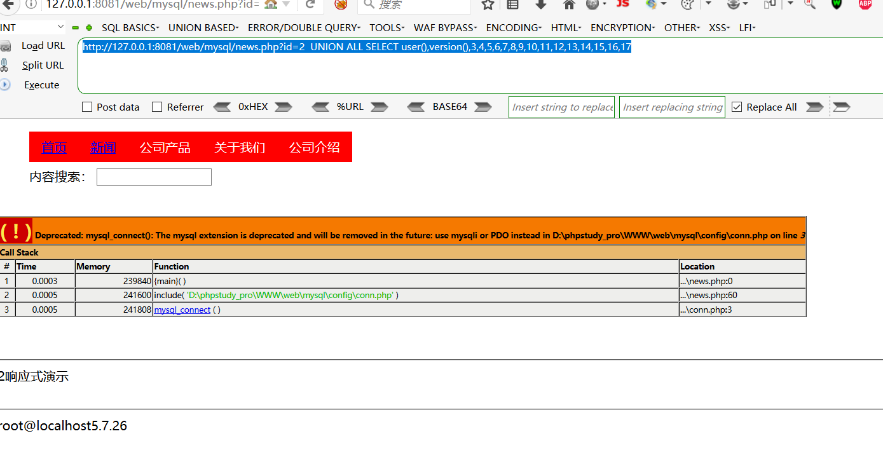Click the 0xHEX decode left arrow
883x457 pixels.
coord(222,107)
